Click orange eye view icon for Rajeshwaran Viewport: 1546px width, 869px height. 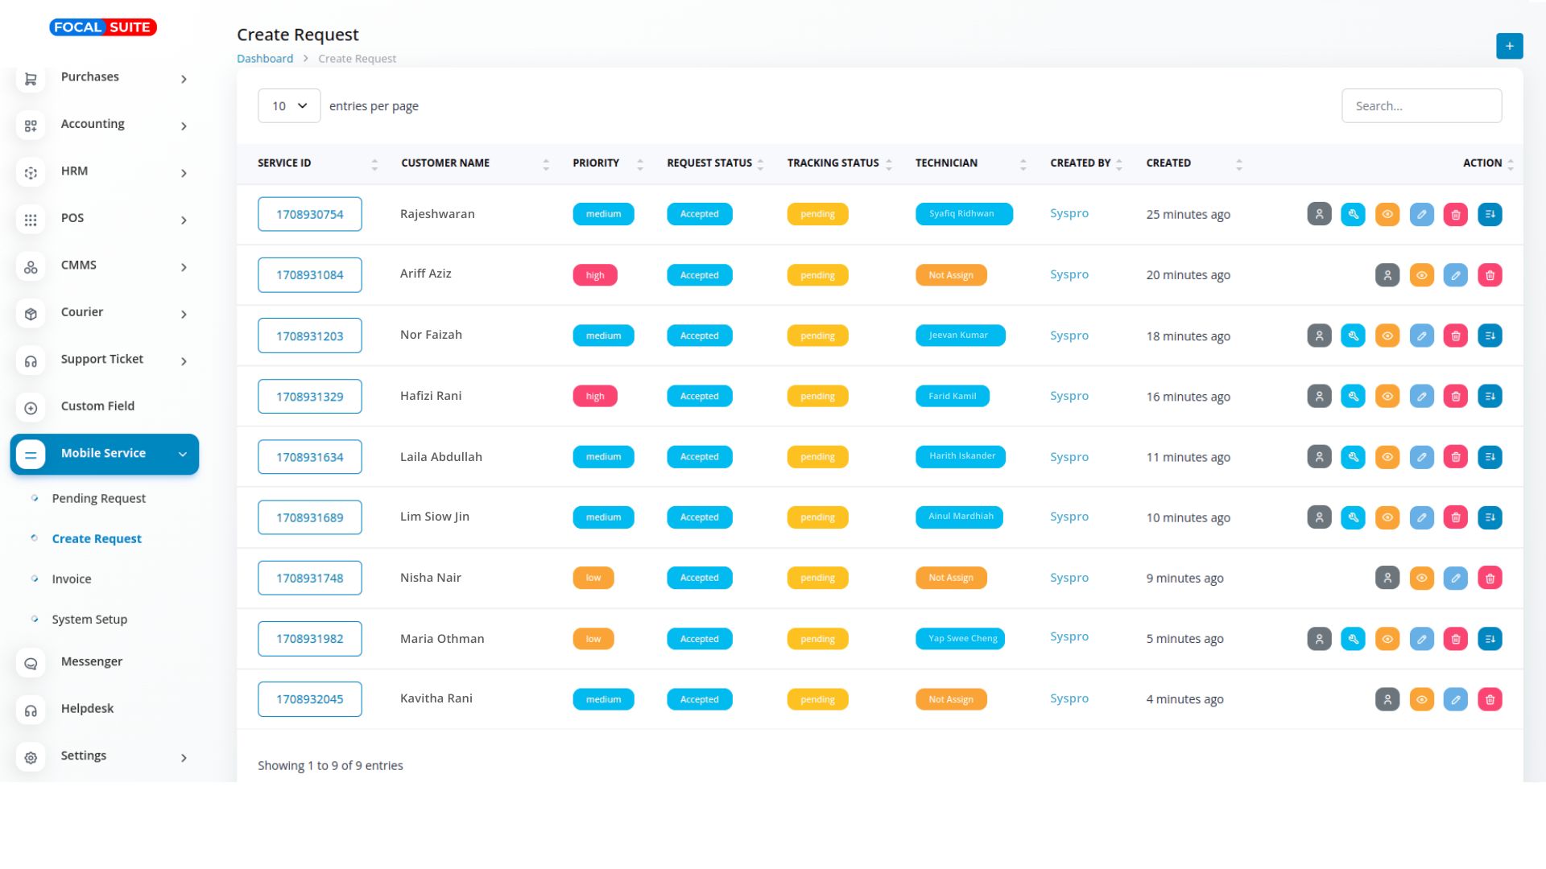1387,214
